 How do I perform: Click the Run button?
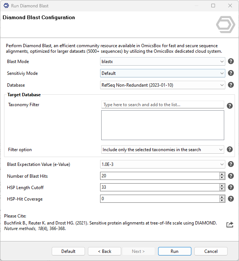tap(174, 251)
